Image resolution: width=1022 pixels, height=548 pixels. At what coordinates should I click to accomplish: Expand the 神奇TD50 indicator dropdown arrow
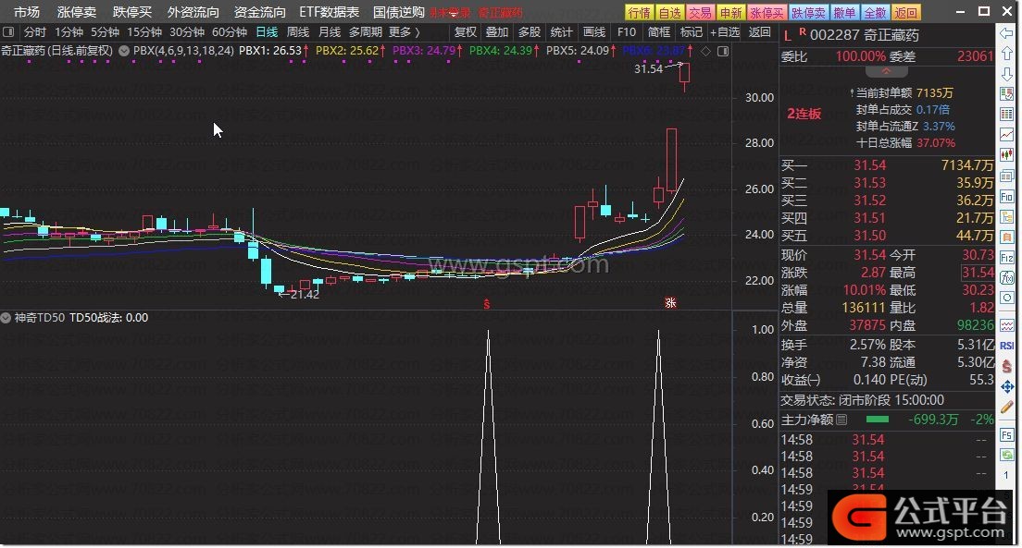(x=6, y=318)
